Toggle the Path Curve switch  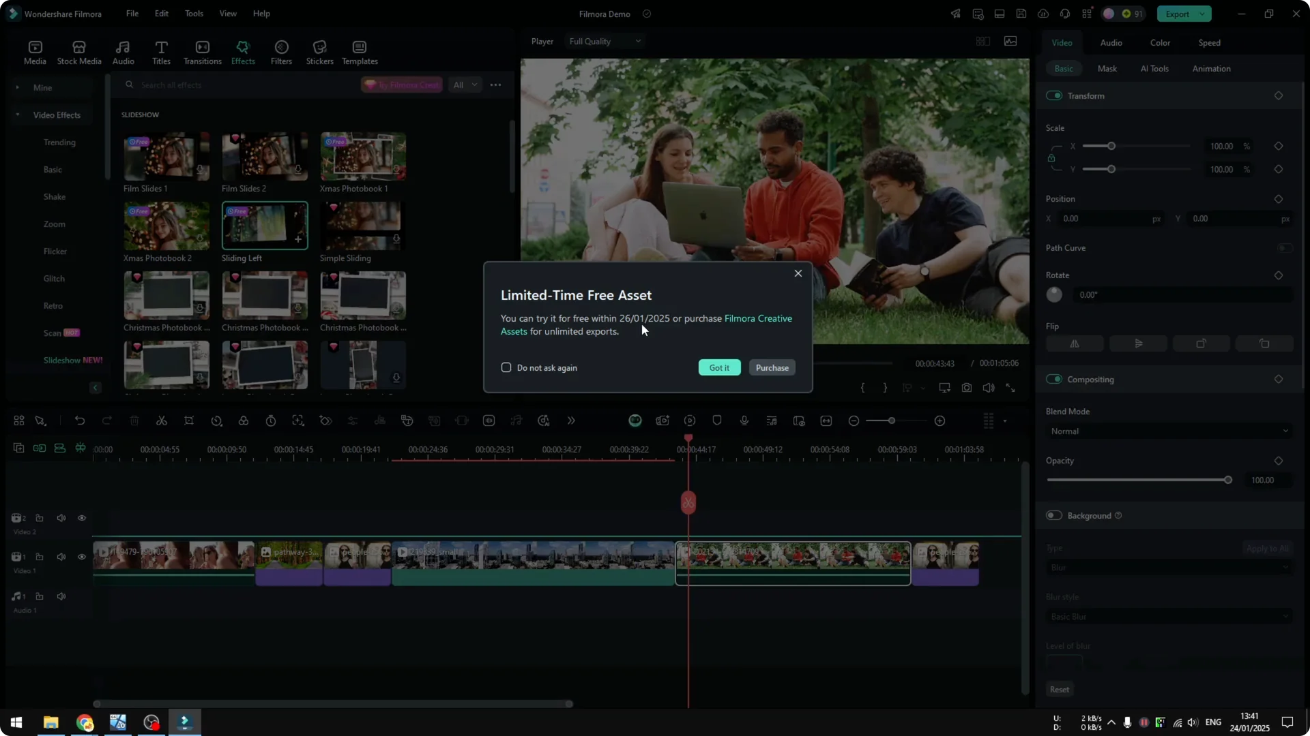1285,248
